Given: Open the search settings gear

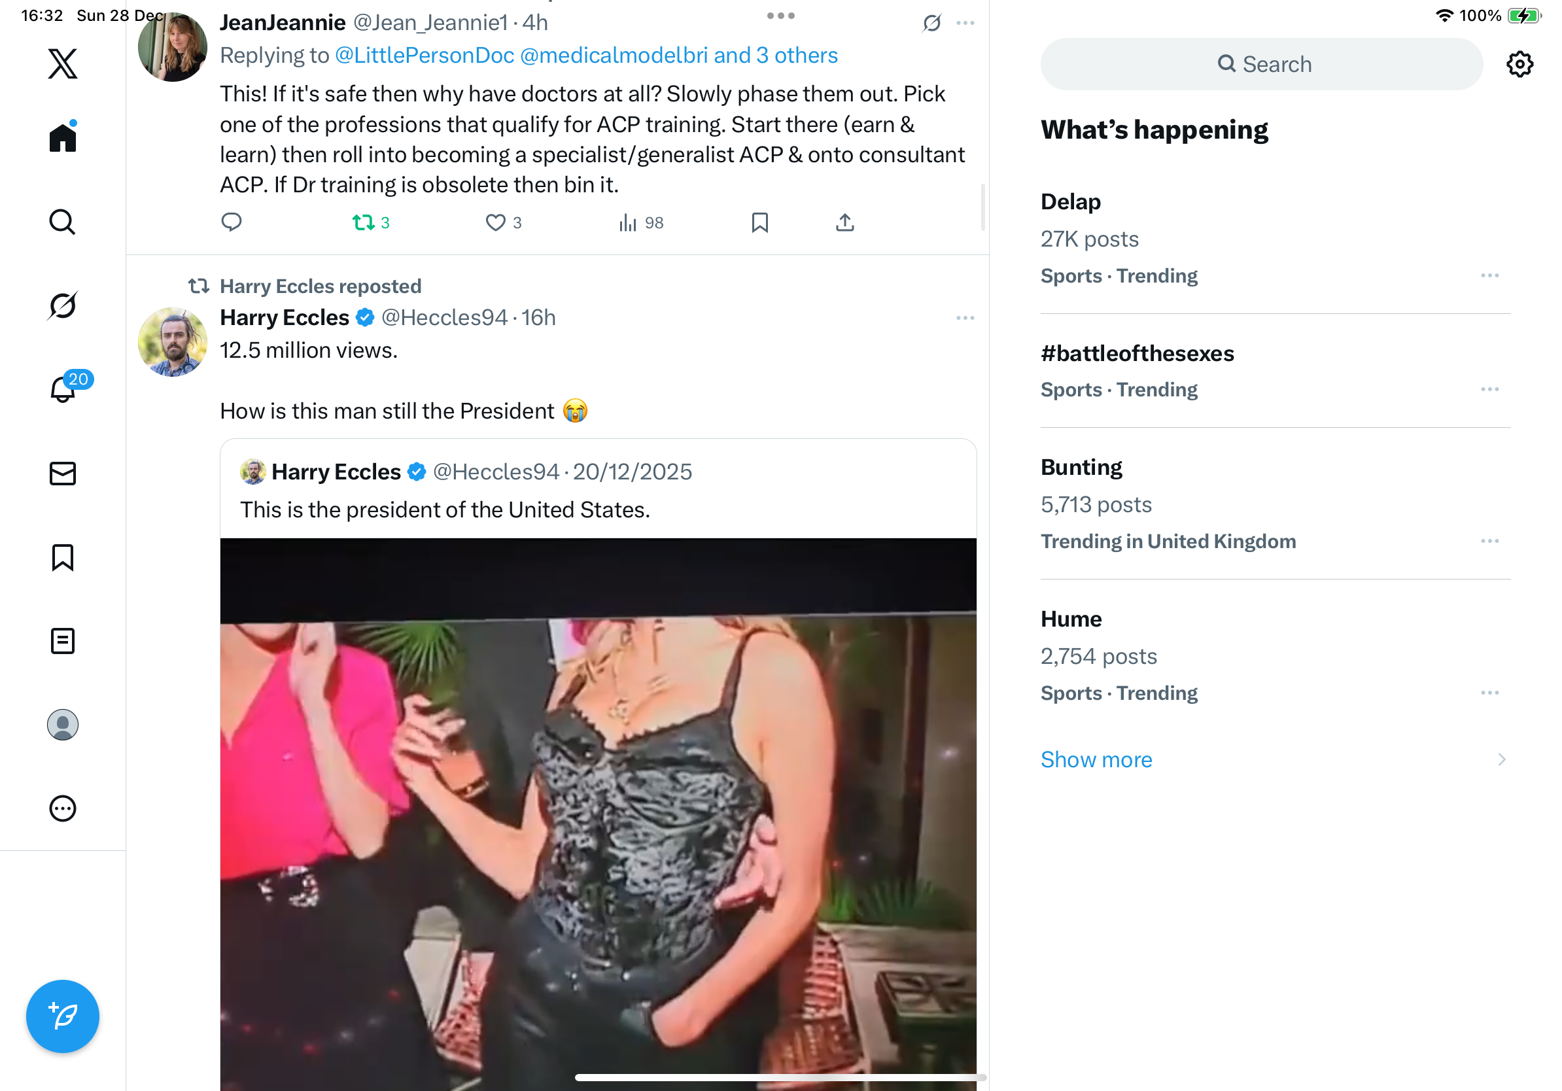Looking at the screenshot, I should [x=1519, y=65].
